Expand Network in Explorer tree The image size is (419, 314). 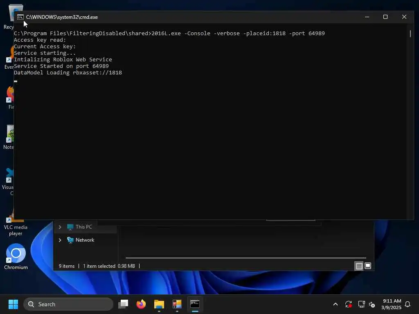(60, 240)
